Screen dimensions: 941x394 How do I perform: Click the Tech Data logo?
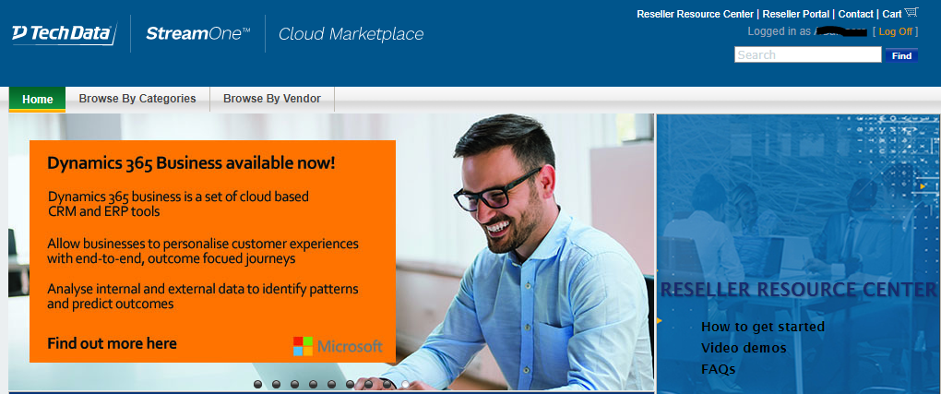point(63,34)
